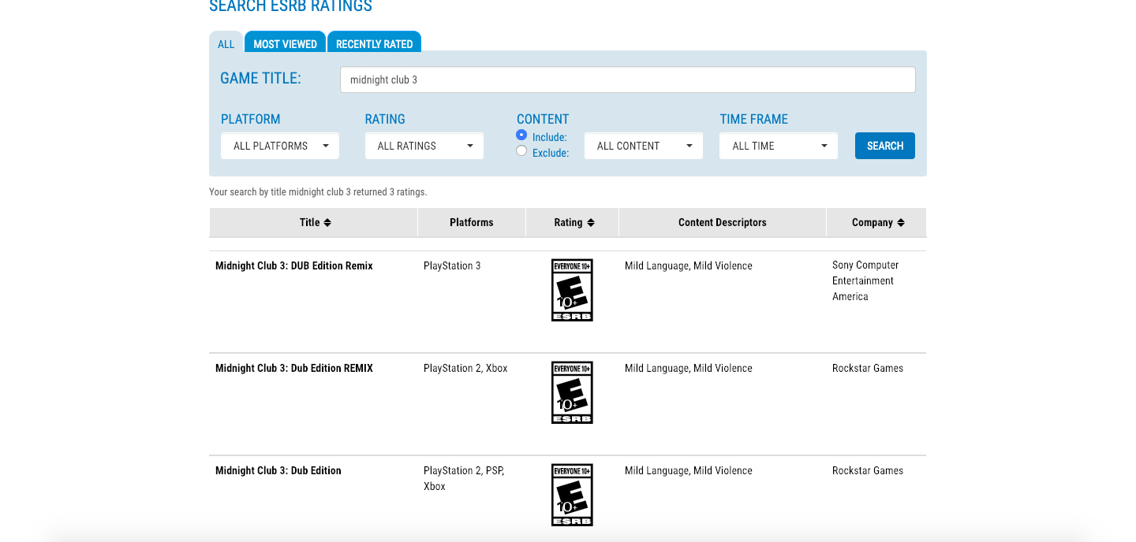Switch to the Recently Rated tab
Viewport: 1136px width, 542px height.
click(374, 44)
